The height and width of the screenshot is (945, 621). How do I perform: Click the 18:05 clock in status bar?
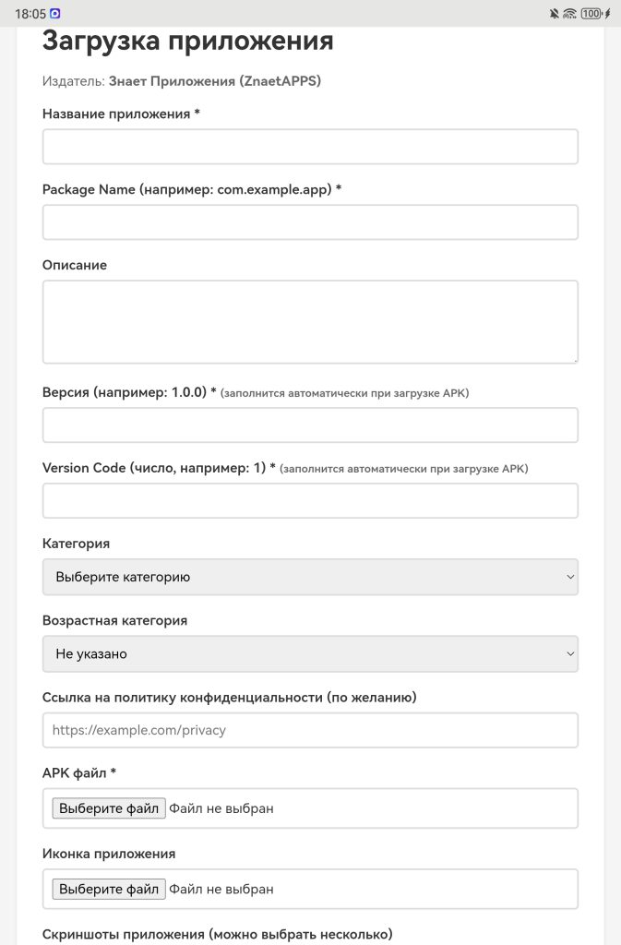(30, 14)
